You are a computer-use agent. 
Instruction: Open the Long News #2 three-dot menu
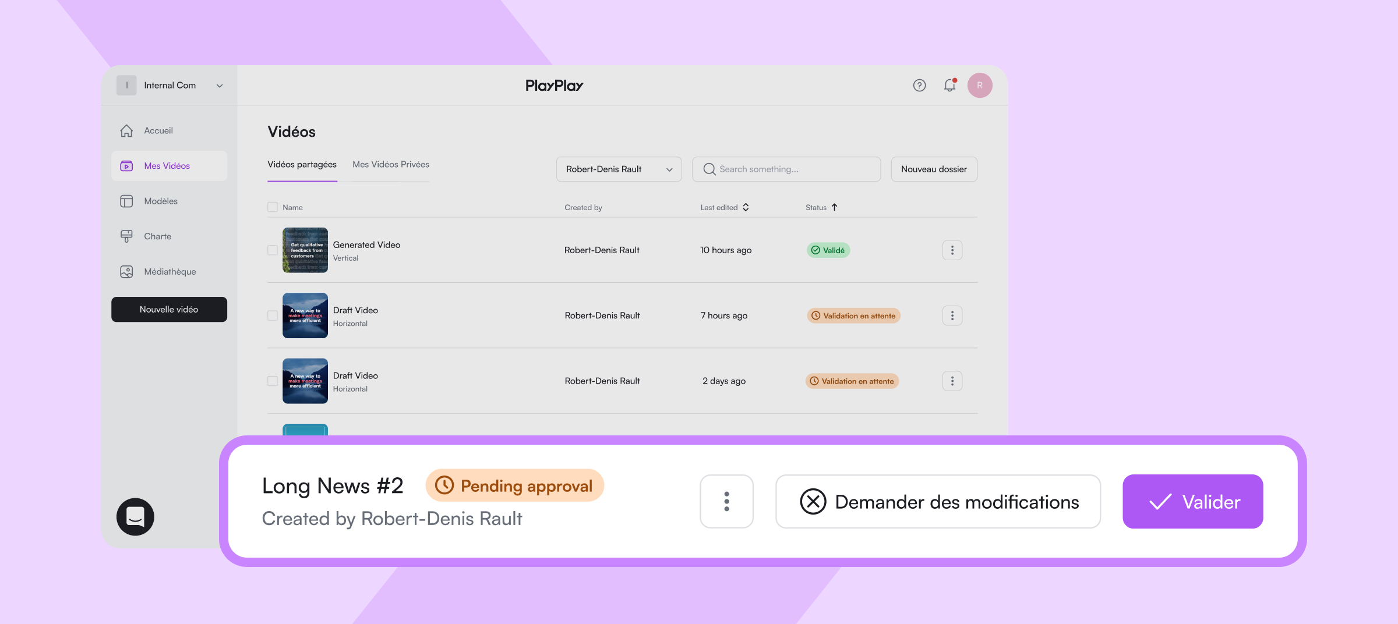[726, 501]
